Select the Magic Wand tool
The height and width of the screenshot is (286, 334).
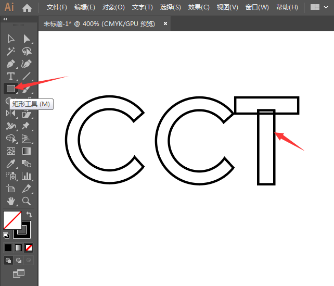11,52
